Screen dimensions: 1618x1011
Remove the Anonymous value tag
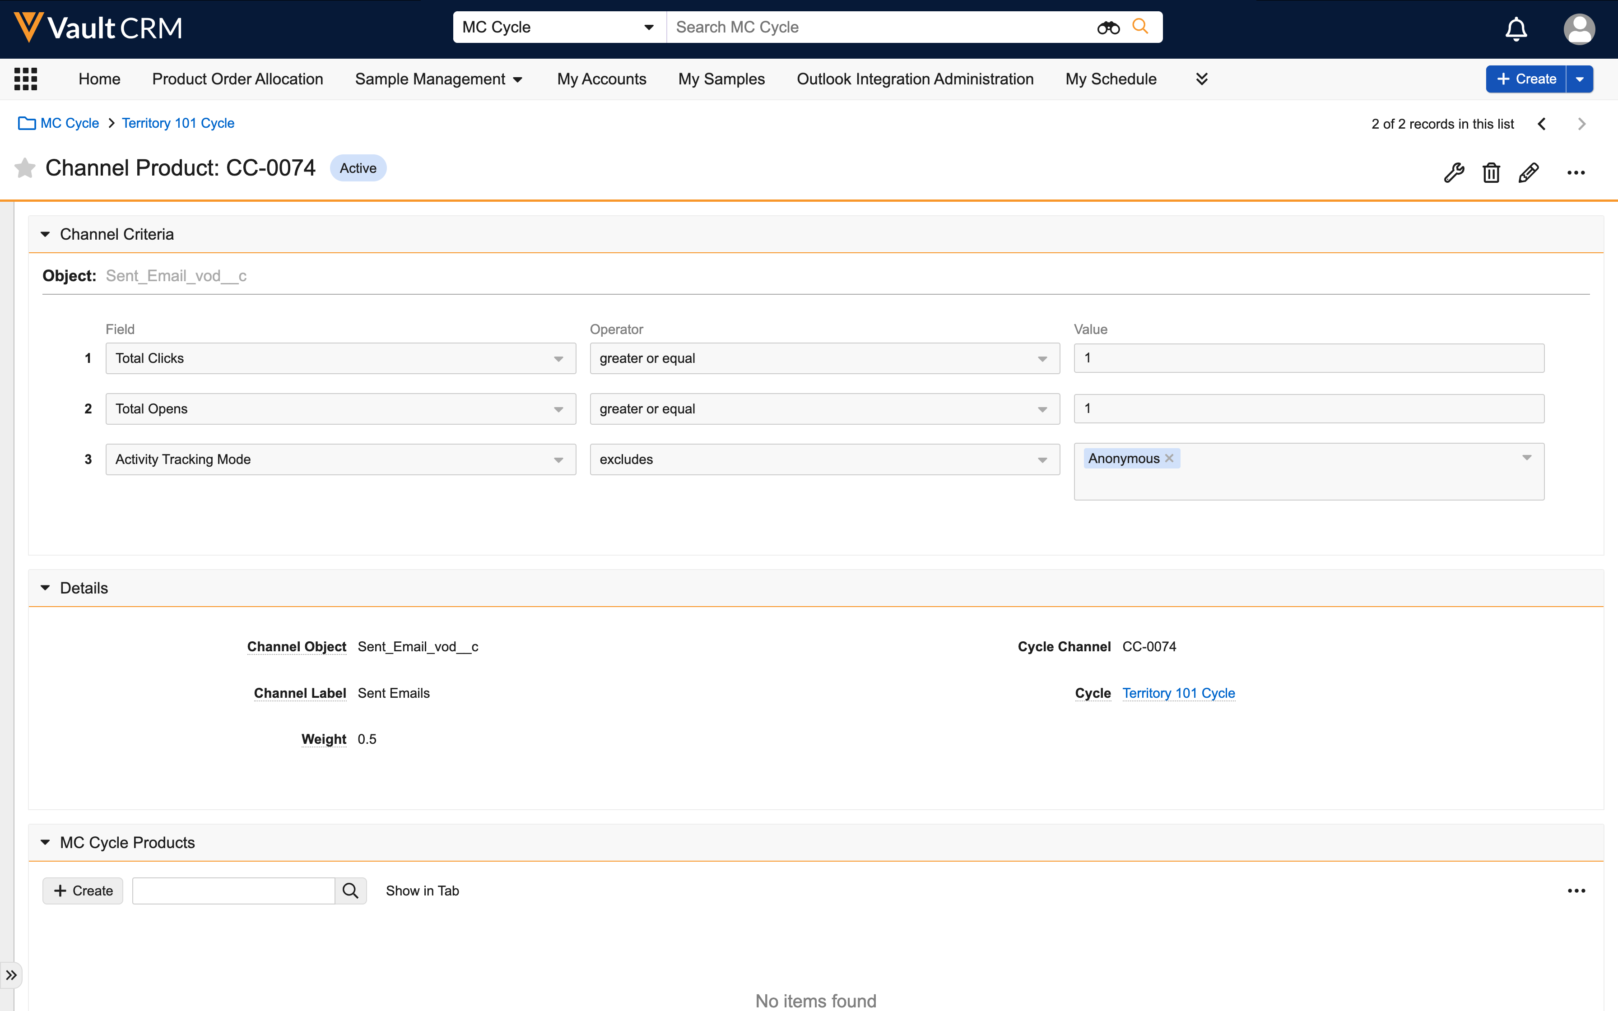[x=1169, y=458]
